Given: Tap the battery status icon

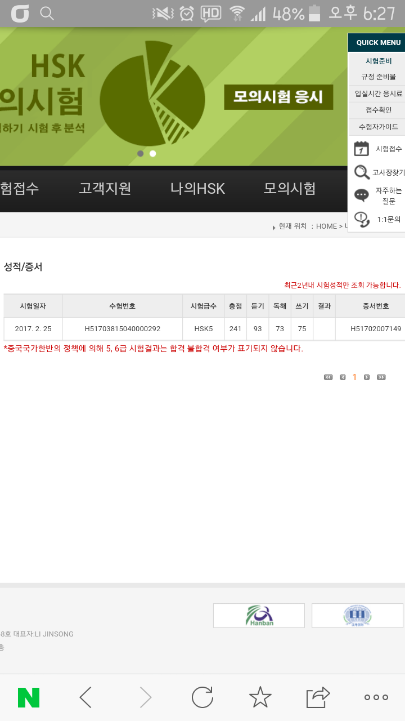Looking at the screenshot, I should tap(314, 14).
